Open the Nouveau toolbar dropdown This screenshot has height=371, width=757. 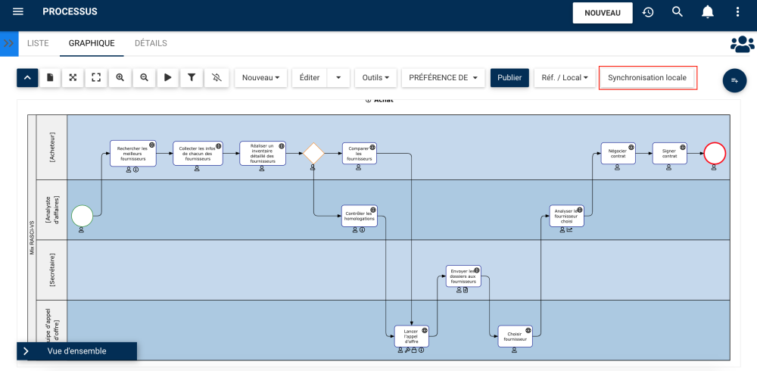pyautogui.click(x=260, y=77)
